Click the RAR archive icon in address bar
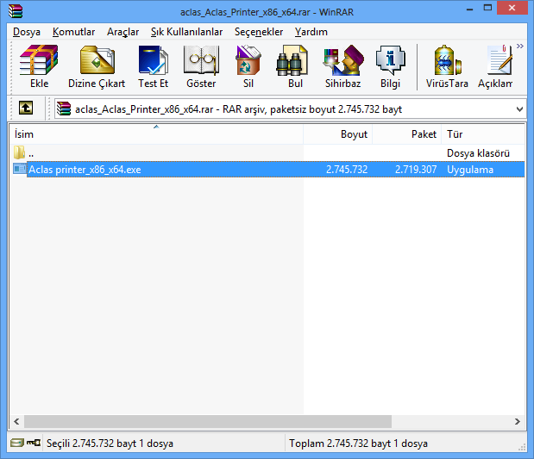The height and width of the screenshot is (459, 534). (x=64, y=109)
